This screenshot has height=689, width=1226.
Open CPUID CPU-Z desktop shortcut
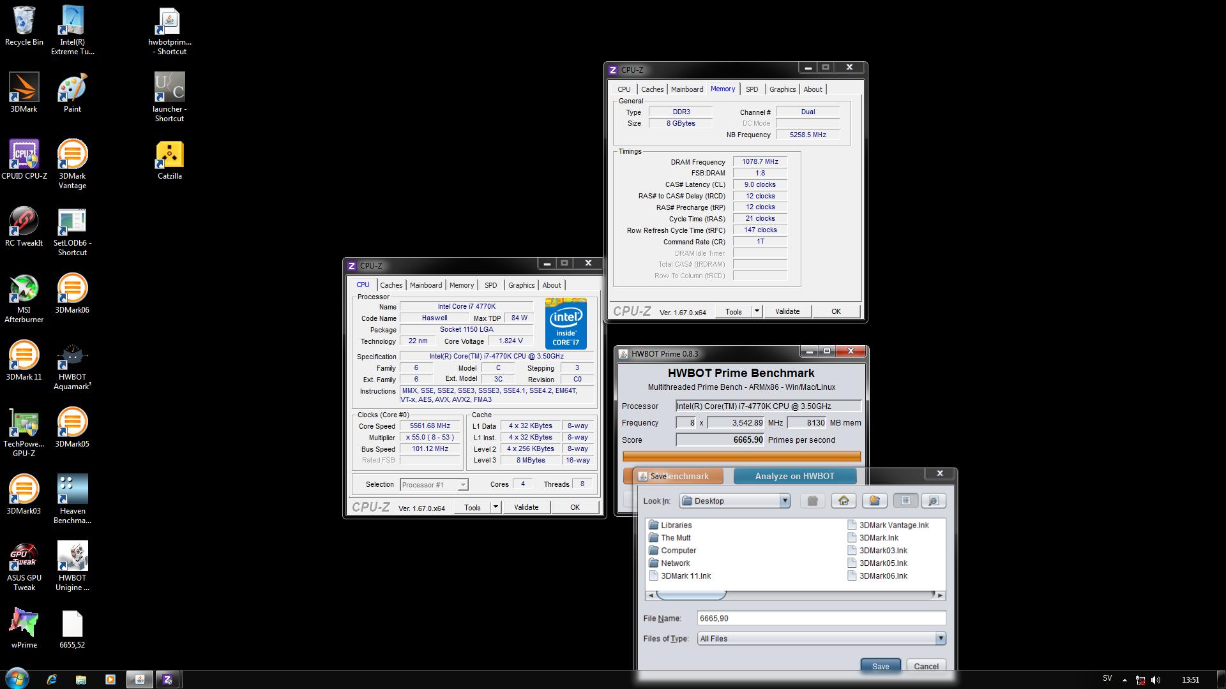click(24, 159)
